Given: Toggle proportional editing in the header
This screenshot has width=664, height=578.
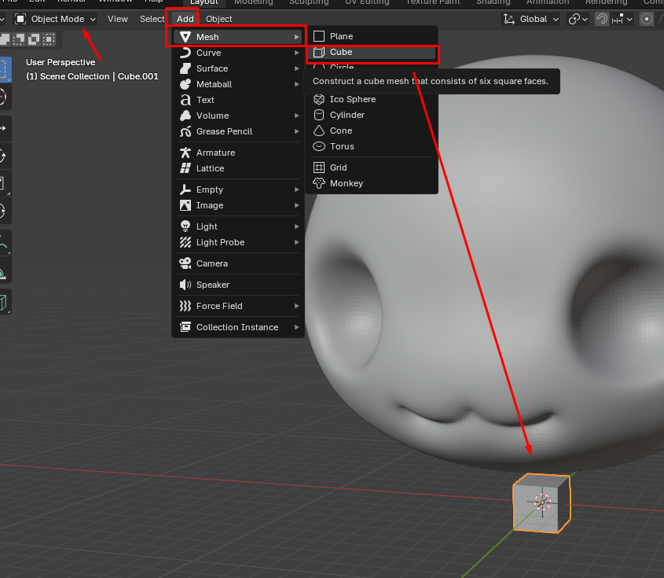Looking at the screenshot, I should 647,18.
